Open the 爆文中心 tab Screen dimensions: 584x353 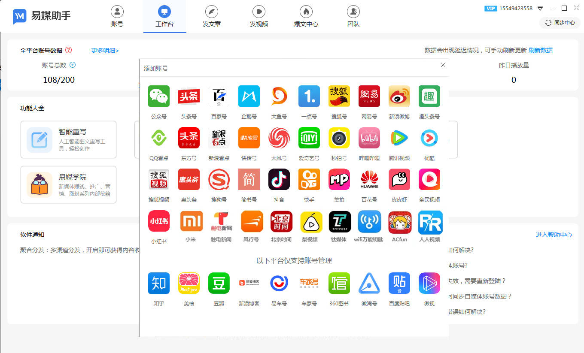coord(306,17)
